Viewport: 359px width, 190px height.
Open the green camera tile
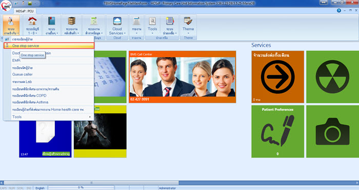pyautogui.click(x=332, y=131)
